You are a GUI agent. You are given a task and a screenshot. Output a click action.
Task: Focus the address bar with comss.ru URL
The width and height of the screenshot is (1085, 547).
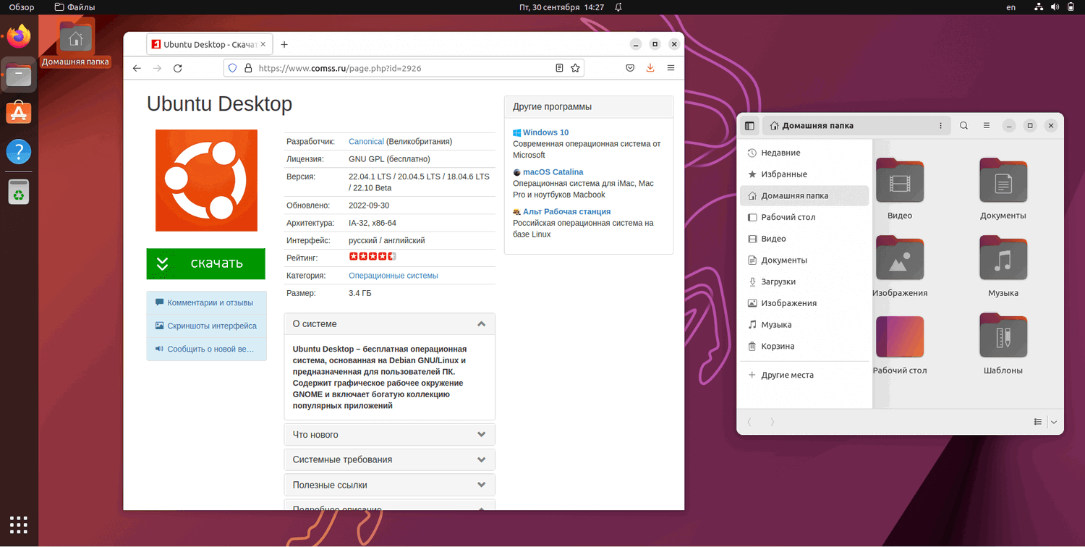click(404, 68)
